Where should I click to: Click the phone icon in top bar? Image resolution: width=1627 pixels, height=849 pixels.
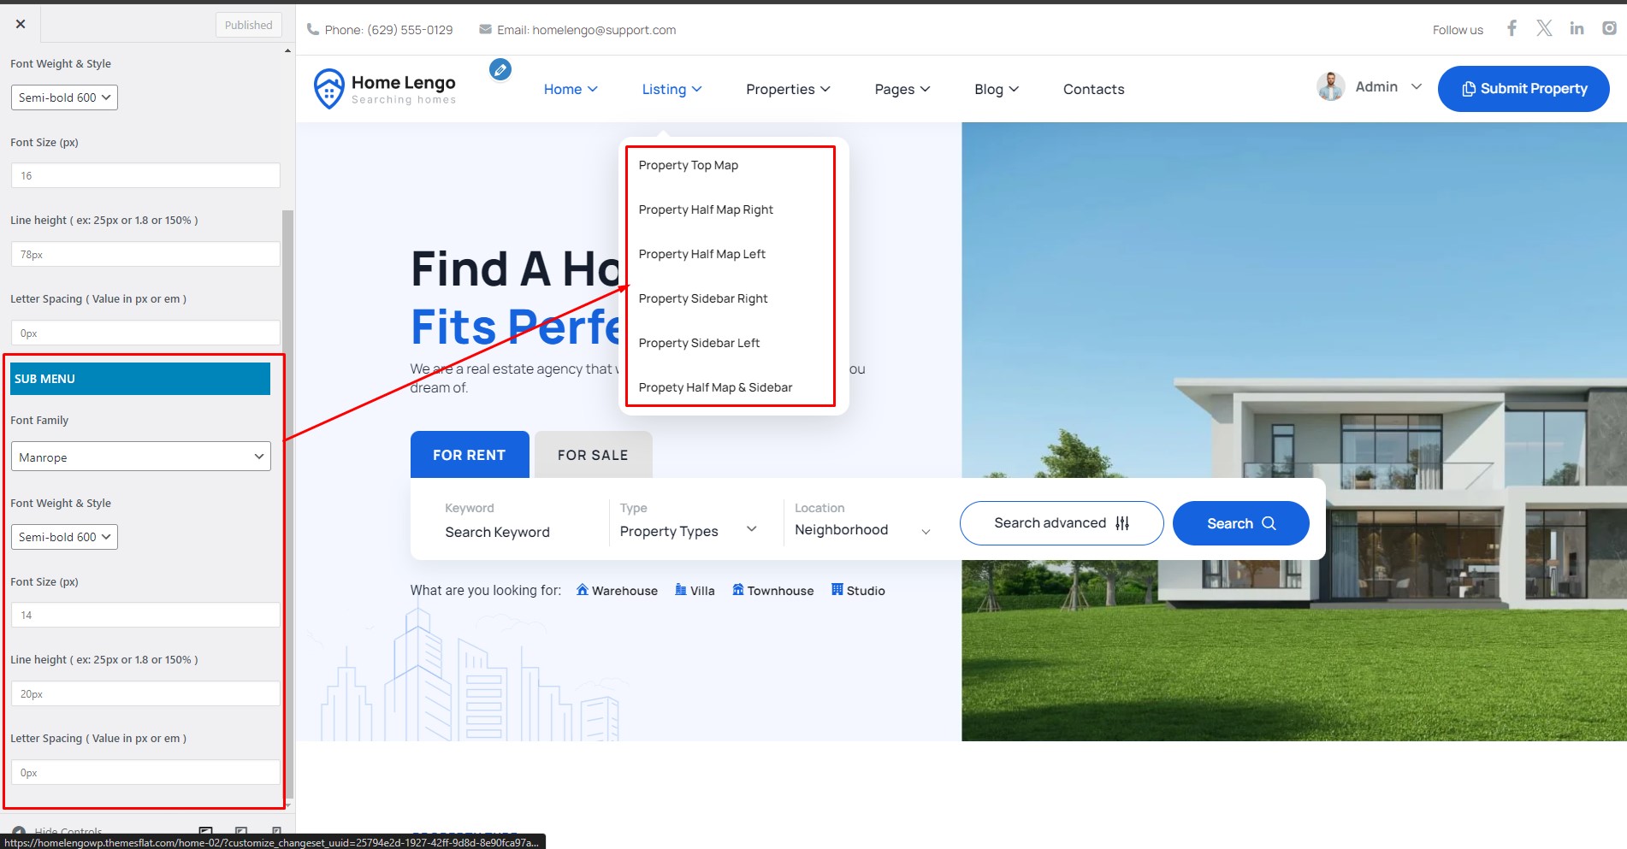coord(313,29)
